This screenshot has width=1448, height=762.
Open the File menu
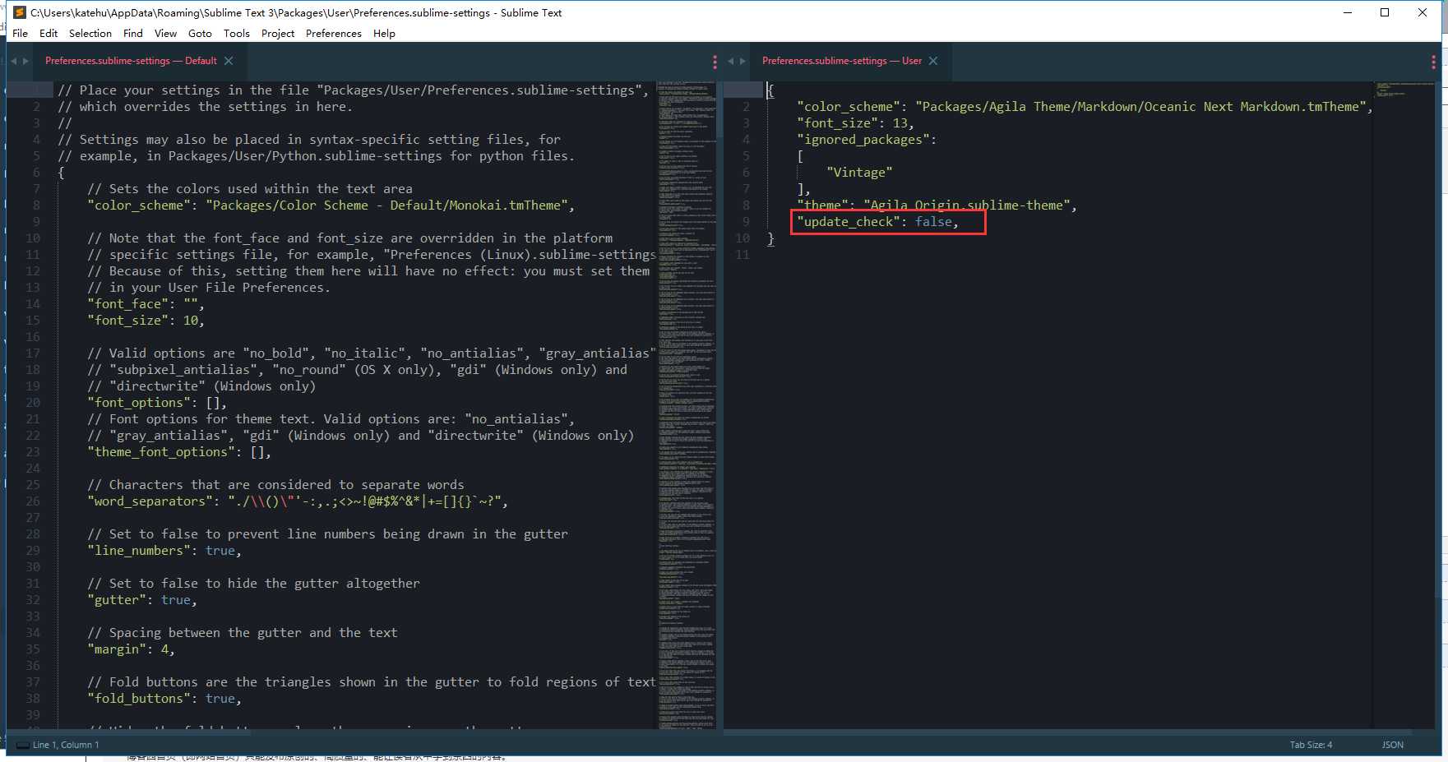pos(20,34)
